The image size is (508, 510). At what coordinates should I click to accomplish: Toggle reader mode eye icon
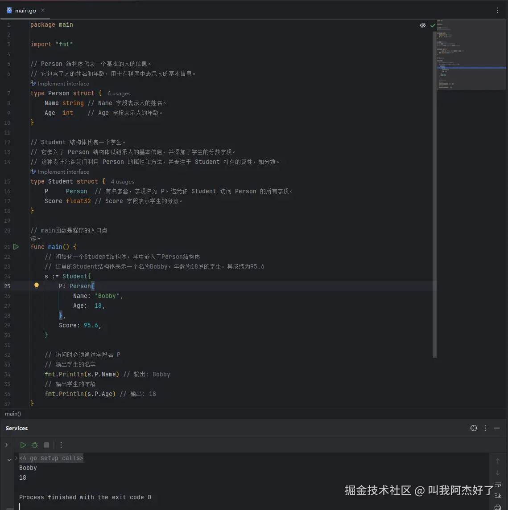tap(423, 25)
